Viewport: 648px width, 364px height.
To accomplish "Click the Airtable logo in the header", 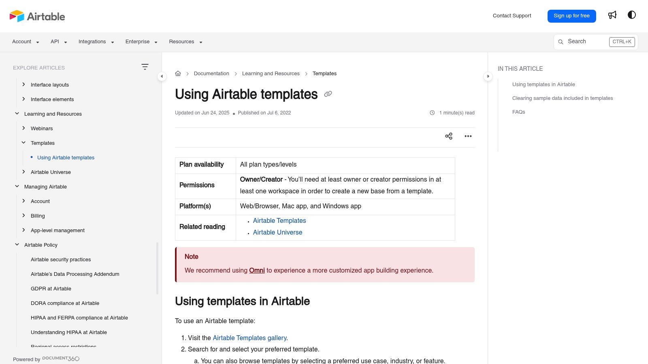I will (37, 16).
